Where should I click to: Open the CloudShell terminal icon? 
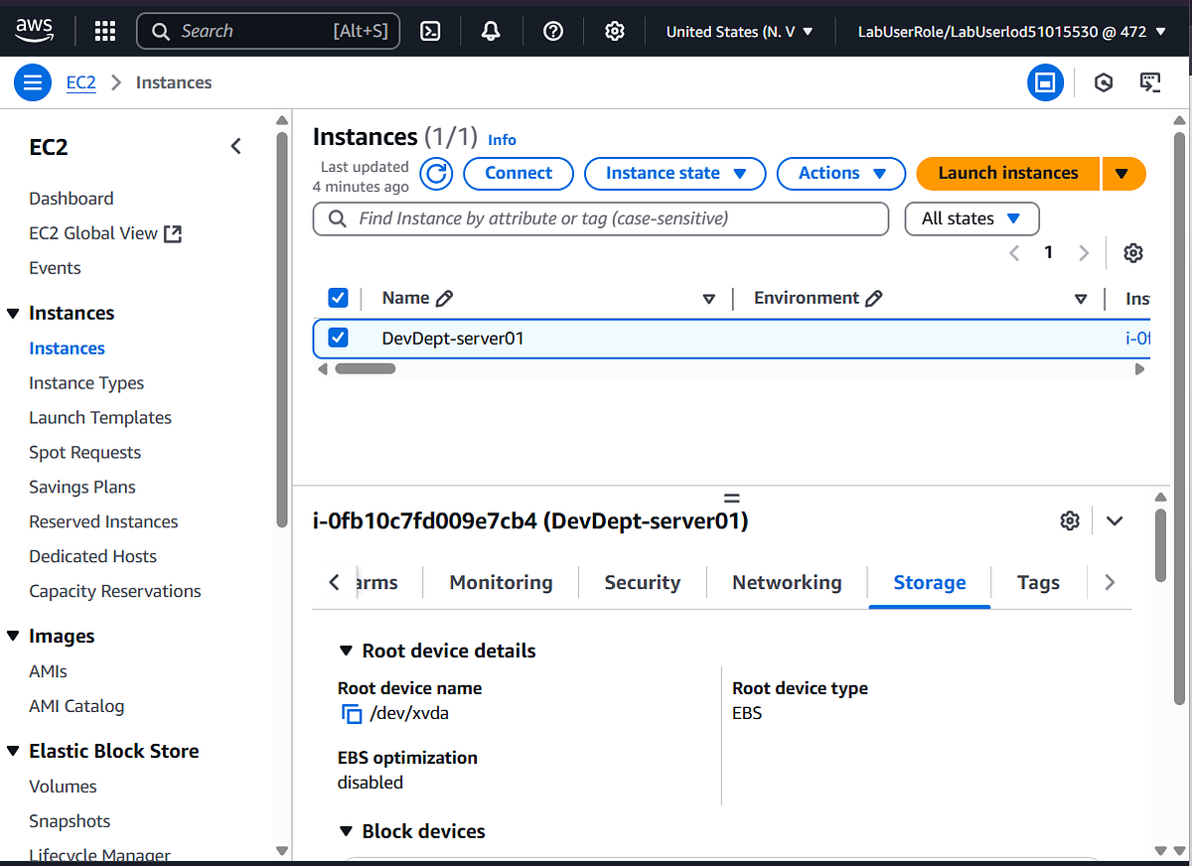pos(430,31)
